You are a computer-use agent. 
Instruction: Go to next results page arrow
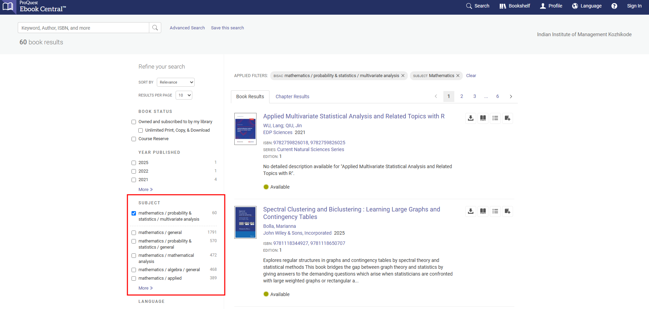(x=511, y=97)
